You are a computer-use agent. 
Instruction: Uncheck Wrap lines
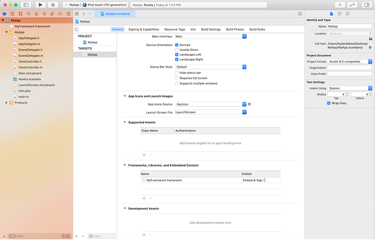click(x=329, y=103)
